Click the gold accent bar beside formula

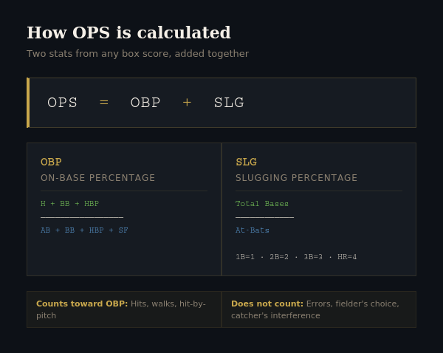28,103
